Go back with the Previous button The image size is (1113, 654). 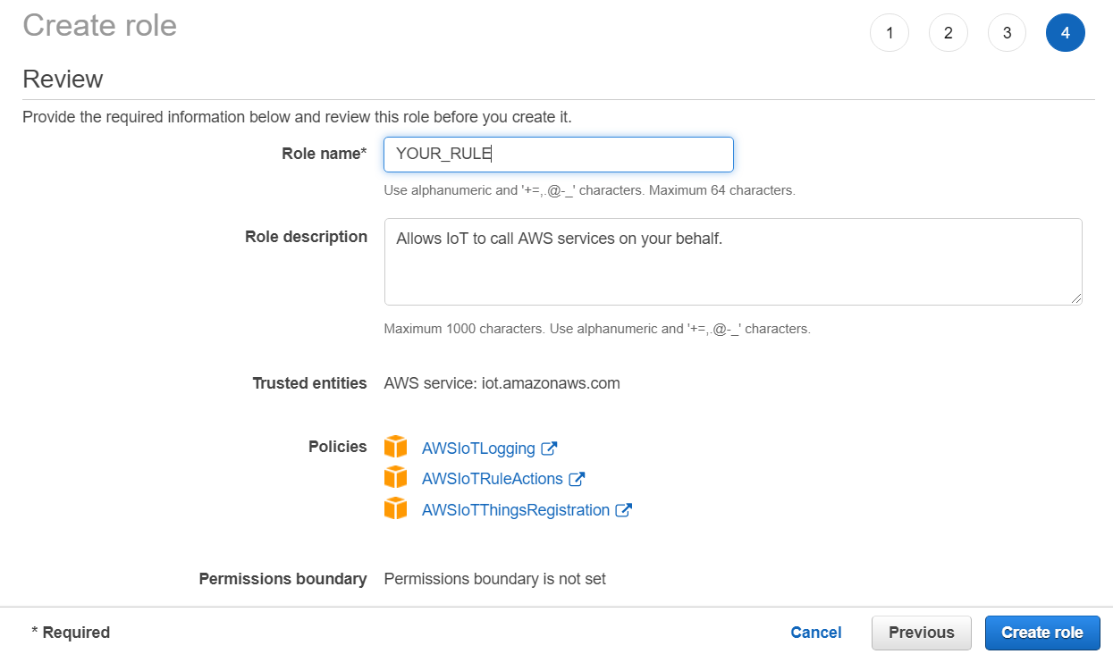pos(921,633)
